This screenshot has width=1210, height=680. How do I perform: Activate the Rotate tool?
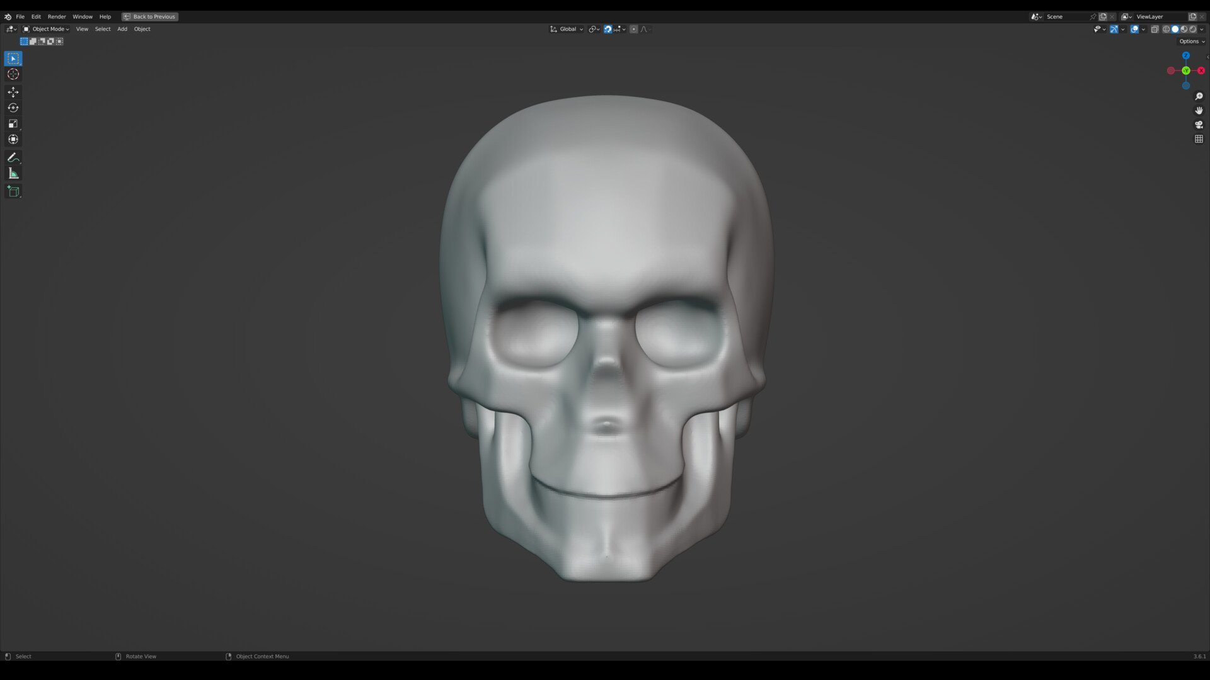(x=13, y=108)
